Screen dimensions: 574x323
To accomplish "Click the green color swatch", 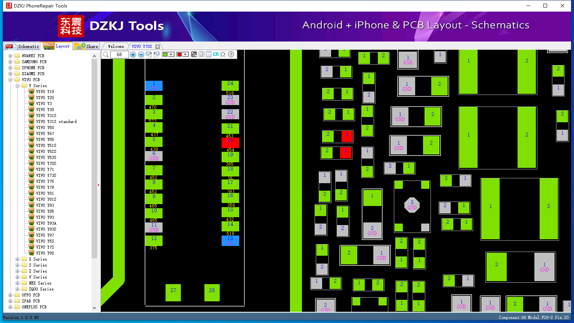I will [166, 55].
